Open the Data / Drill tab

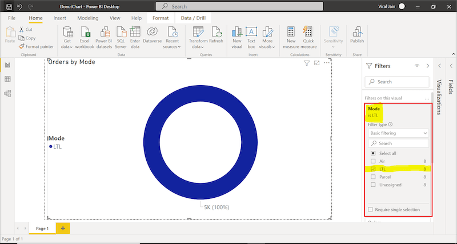(193, 18)
